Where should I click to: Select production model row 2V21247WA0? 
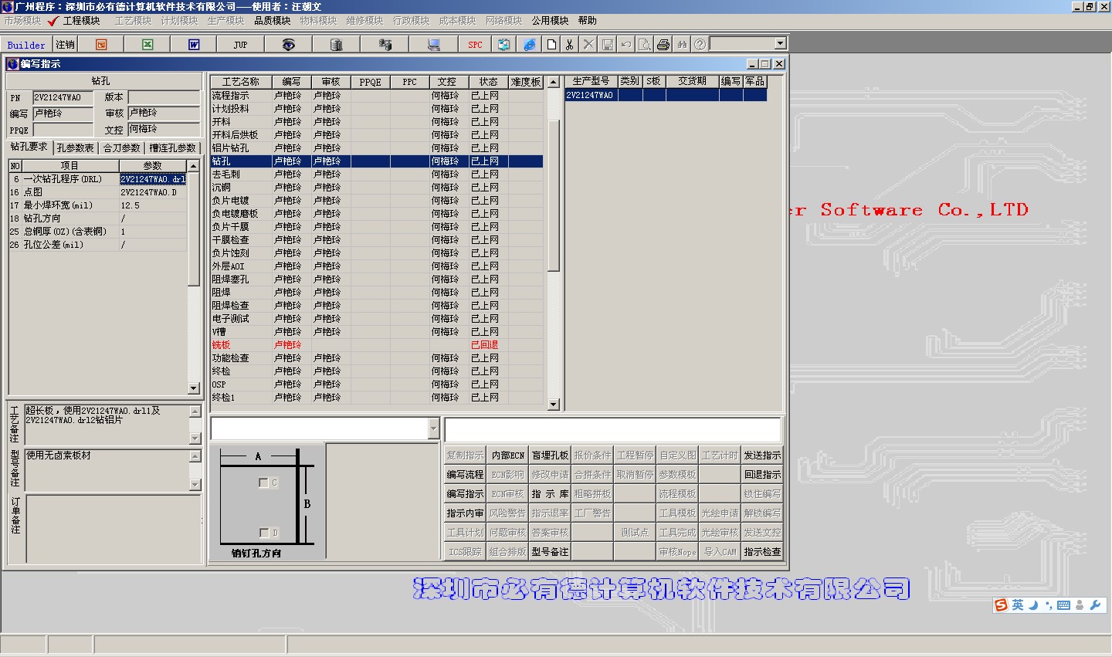[666, 96]
